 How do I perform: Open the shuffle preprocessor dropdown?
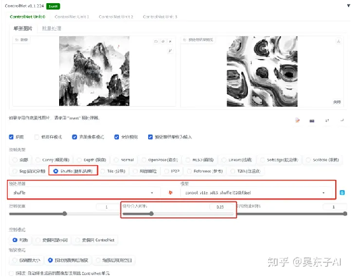(x=84, y=193)
